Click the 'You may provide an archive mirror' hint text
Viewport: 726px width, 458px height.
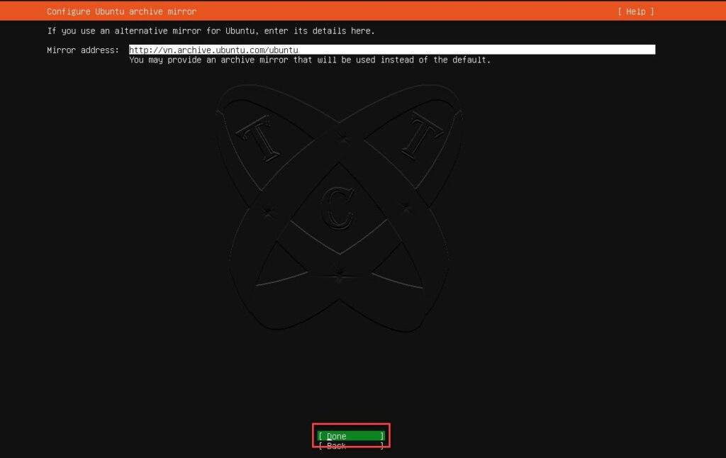310,60
